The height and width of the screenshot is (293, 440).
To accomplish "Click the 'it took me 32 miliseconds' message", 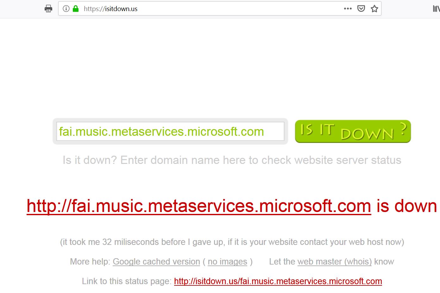I will [232, 242].
